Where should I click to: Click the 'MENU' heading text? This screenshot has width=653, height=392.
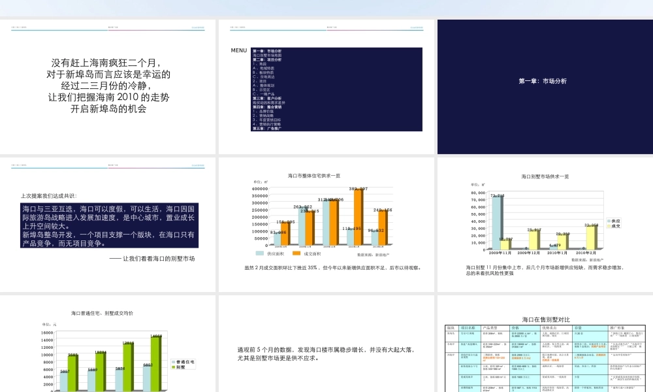pyautogui.click(x=238, y=50)
